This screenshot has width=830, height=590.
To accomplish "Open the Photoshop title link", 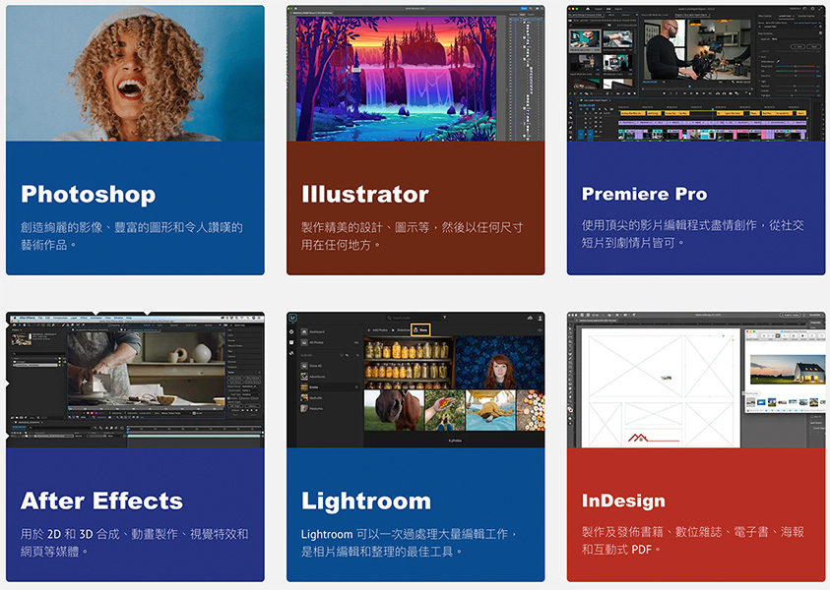I will point(88,195).
